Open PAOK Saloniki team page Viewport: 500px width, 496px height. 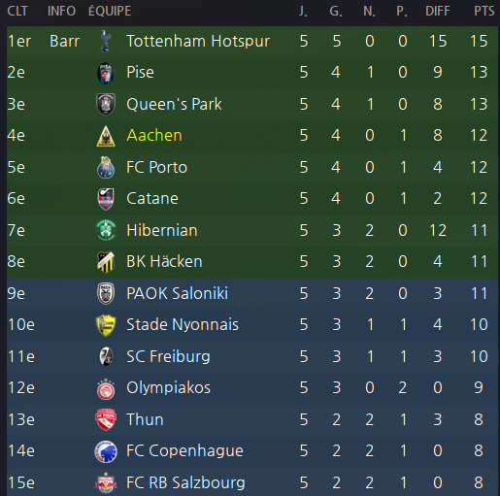tap(178, 293)
